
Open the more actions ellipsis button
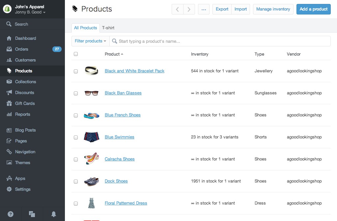pos(204,9)
